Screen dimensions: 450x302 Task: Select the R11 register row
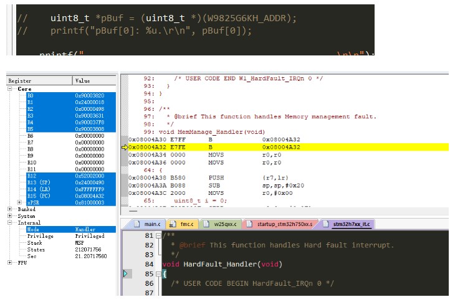coord(71,169)
